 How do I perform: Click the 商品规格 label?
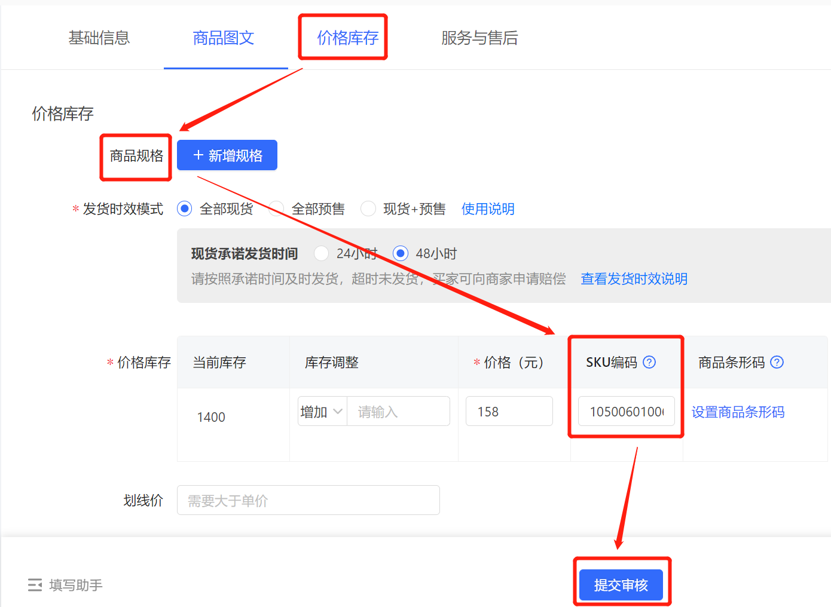(x=136, y=156)
